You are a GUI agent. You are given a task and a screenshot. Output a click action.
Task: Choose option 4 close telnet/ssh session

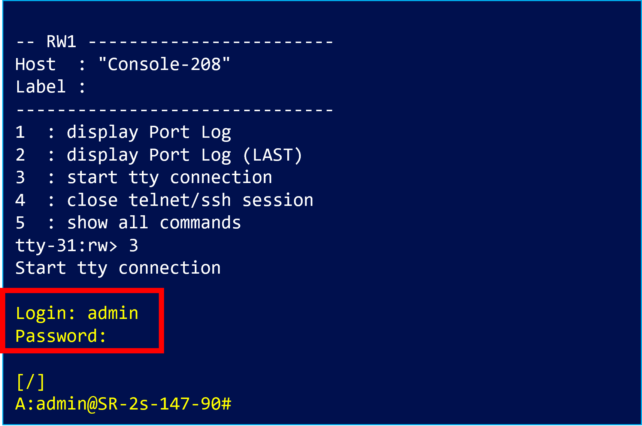[x=190, y=200]
